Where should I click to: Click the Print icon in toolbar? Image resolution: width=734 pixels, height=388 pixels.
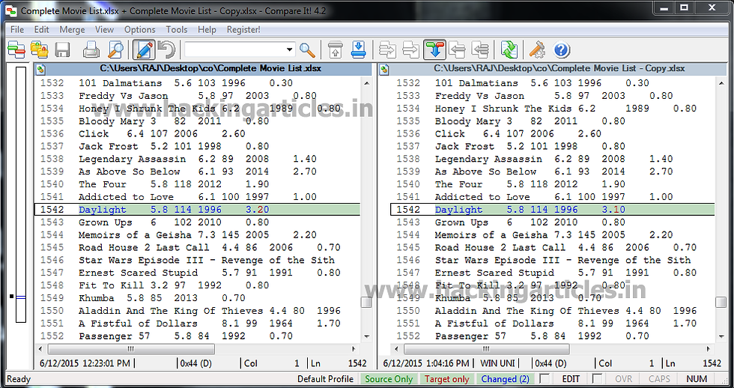tap(91, 49)
